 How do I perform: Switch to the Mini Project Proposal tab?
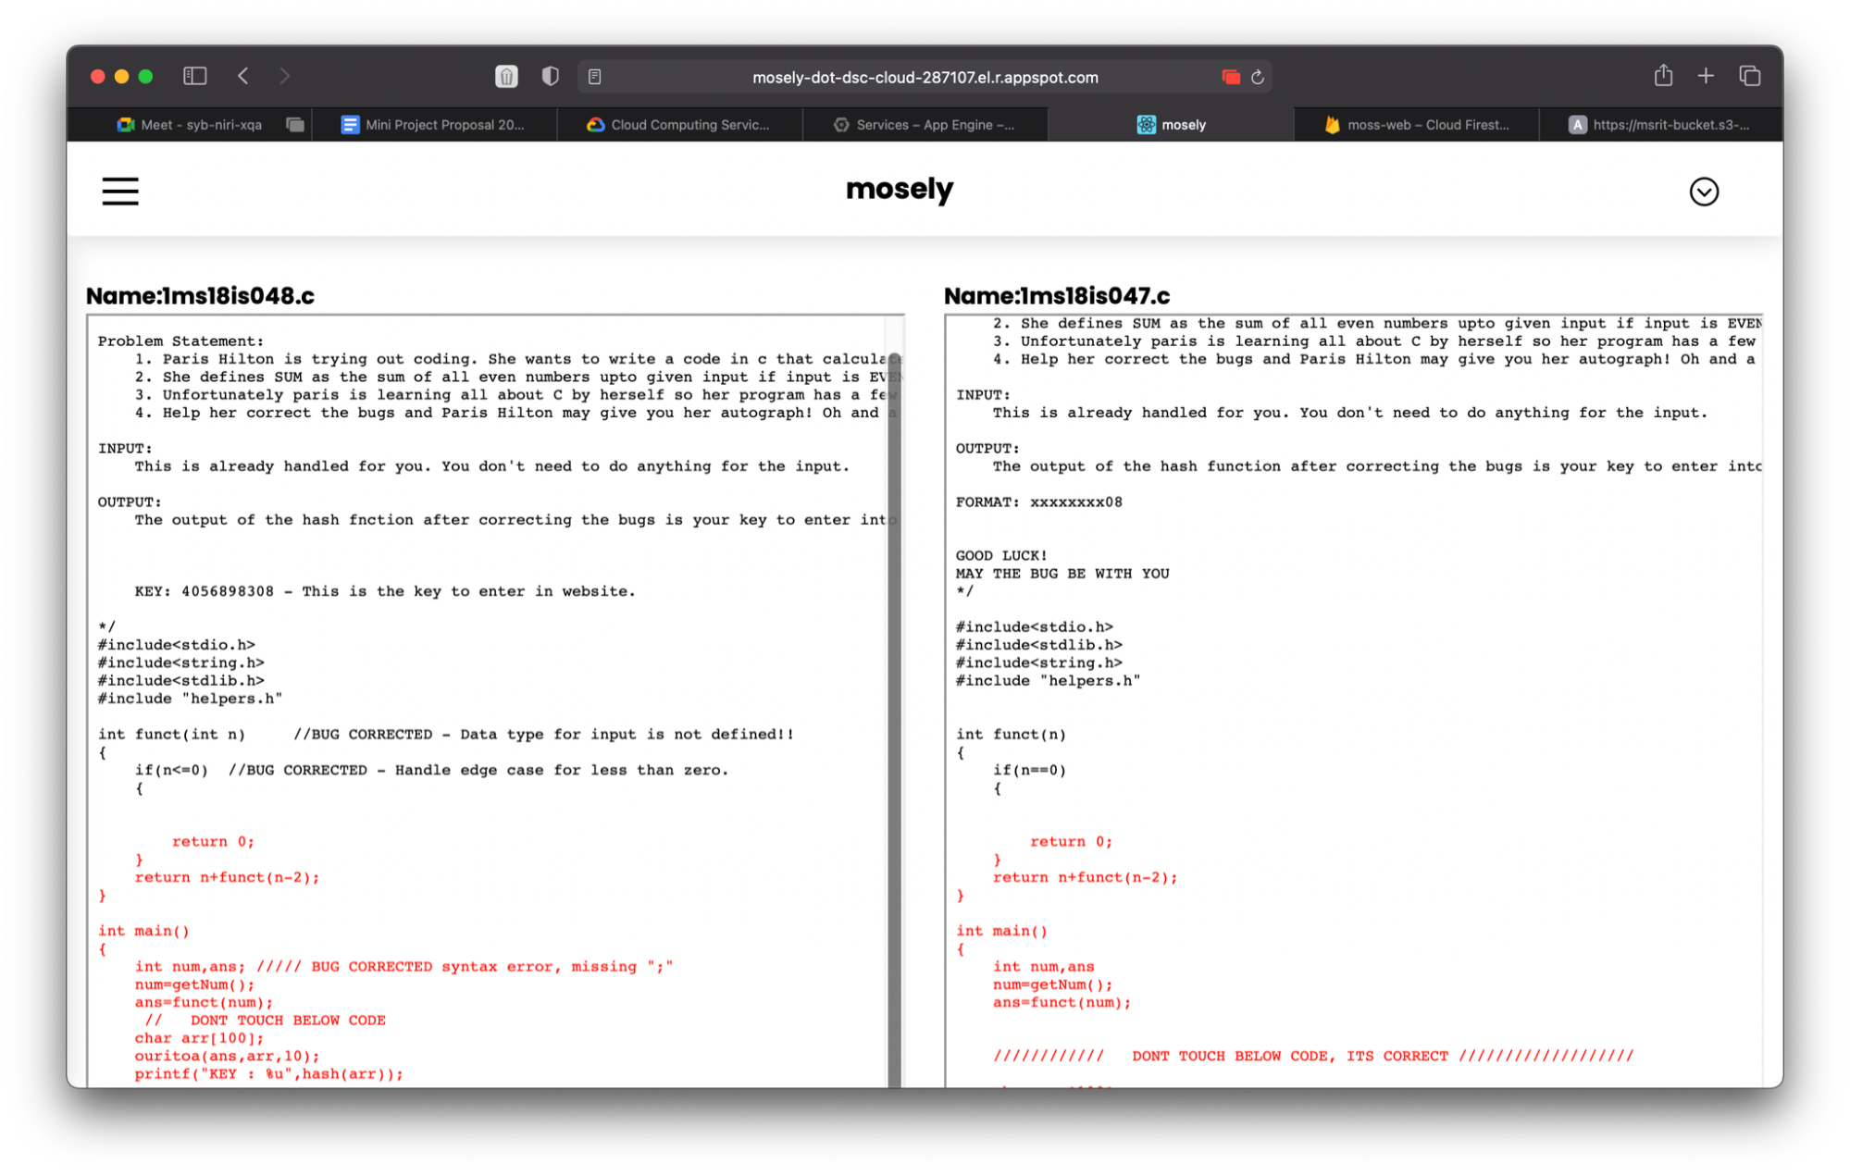(x=434, y=125)
